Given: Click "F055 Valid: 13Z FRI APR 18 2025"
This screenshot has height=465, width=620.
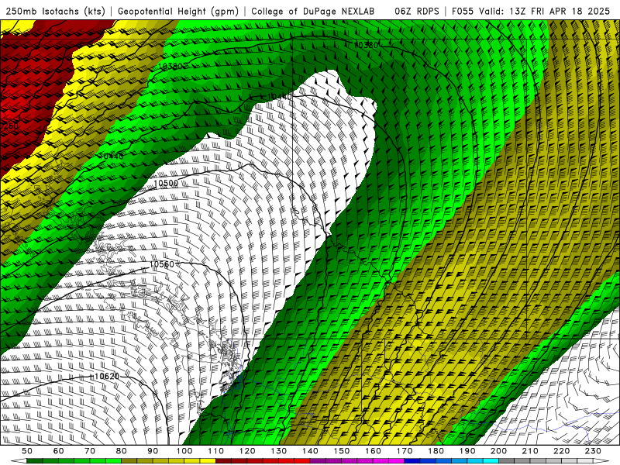Looking at the screenshot, I should point(531,12).
